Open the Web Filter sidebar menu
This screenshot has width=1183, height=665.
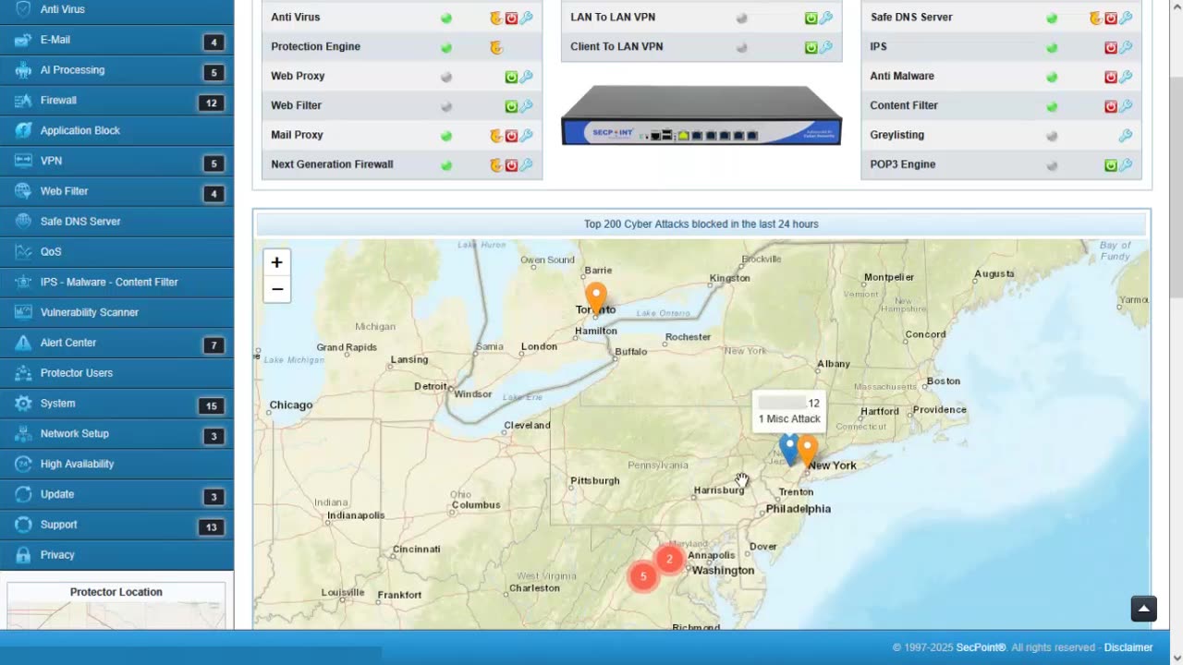116,192
